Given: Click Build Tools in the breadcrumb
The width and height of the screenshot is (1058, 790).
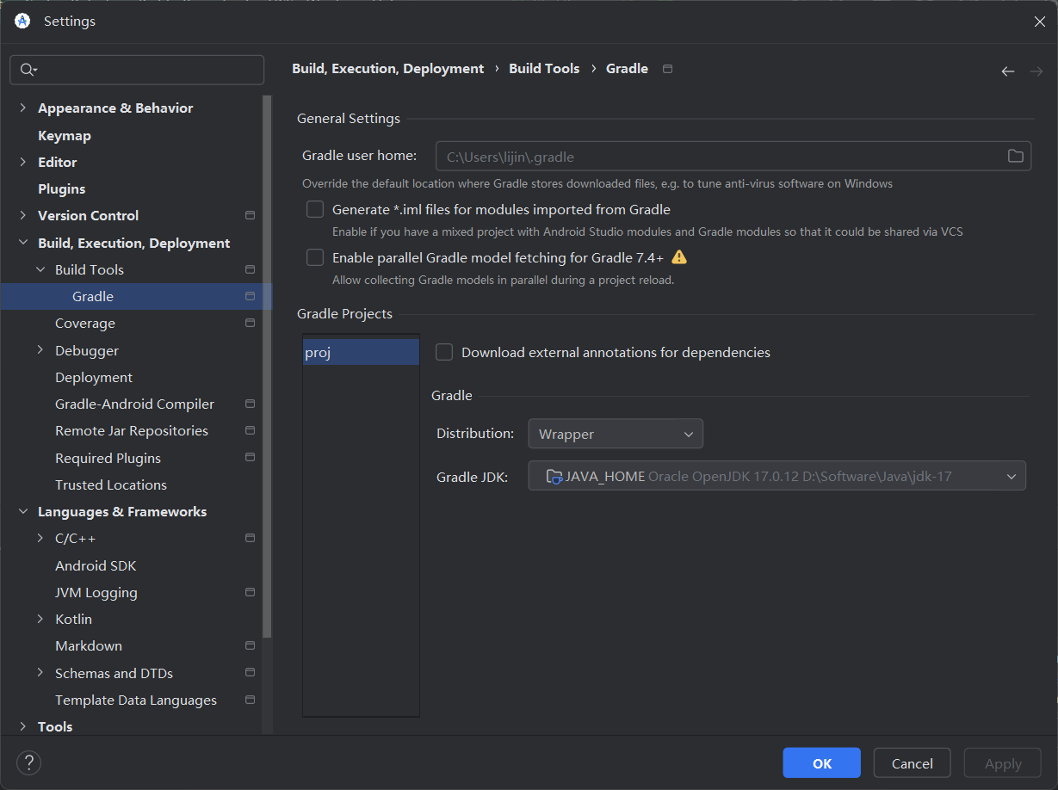Looking at the screenshot, I should [x=544, y=68].
